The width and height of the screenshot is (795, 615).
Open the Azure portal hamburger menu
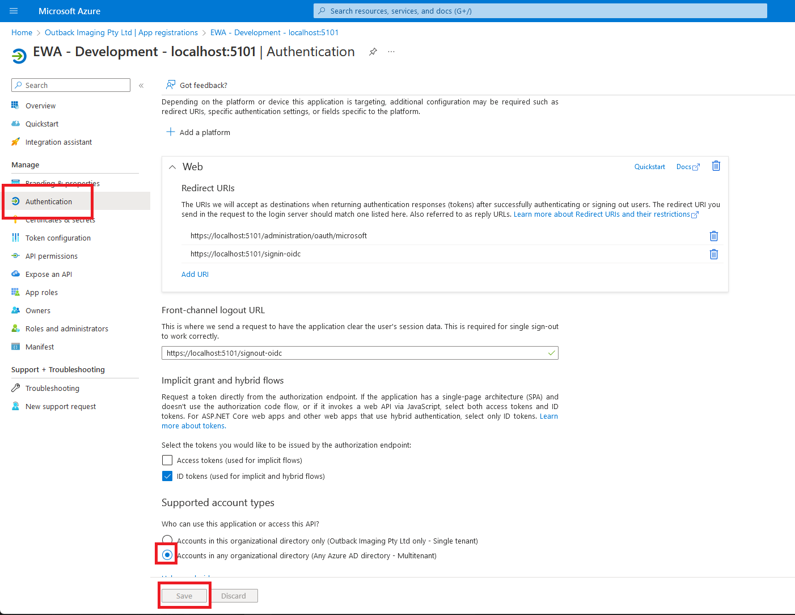(x=14, y=11)
